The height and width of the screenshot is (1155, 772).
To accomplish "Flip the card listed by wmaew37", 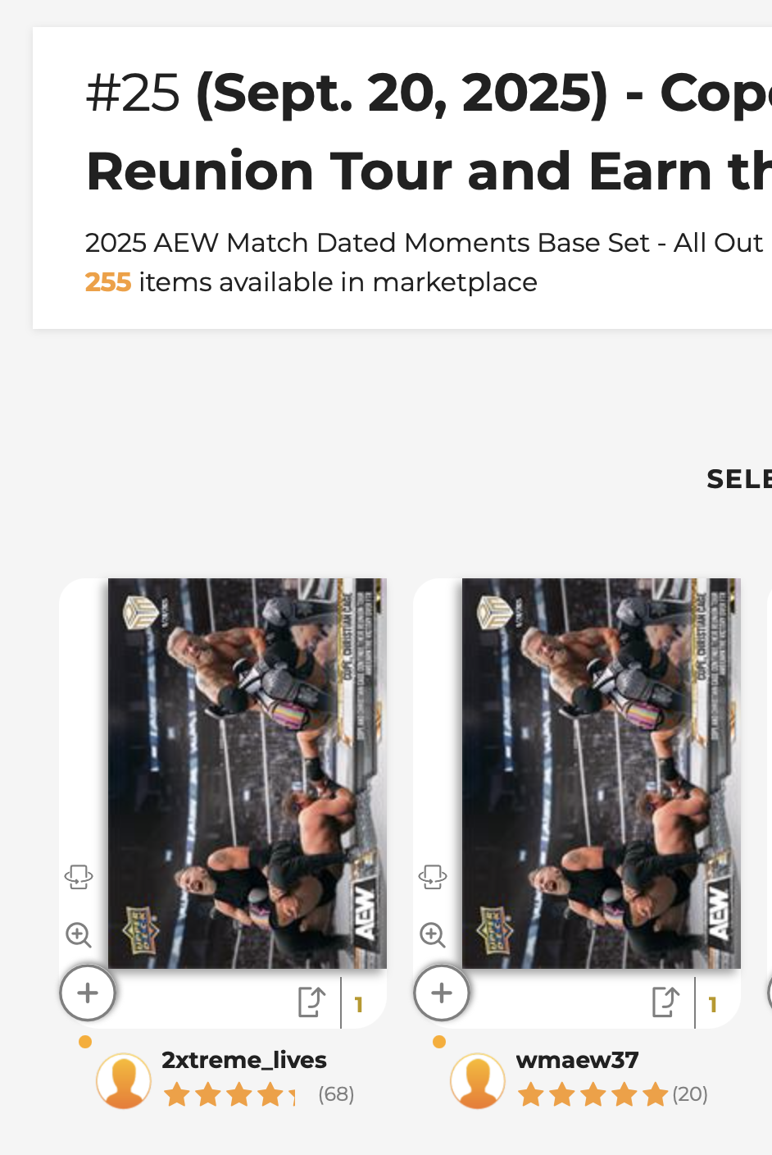I will [433, 877].
